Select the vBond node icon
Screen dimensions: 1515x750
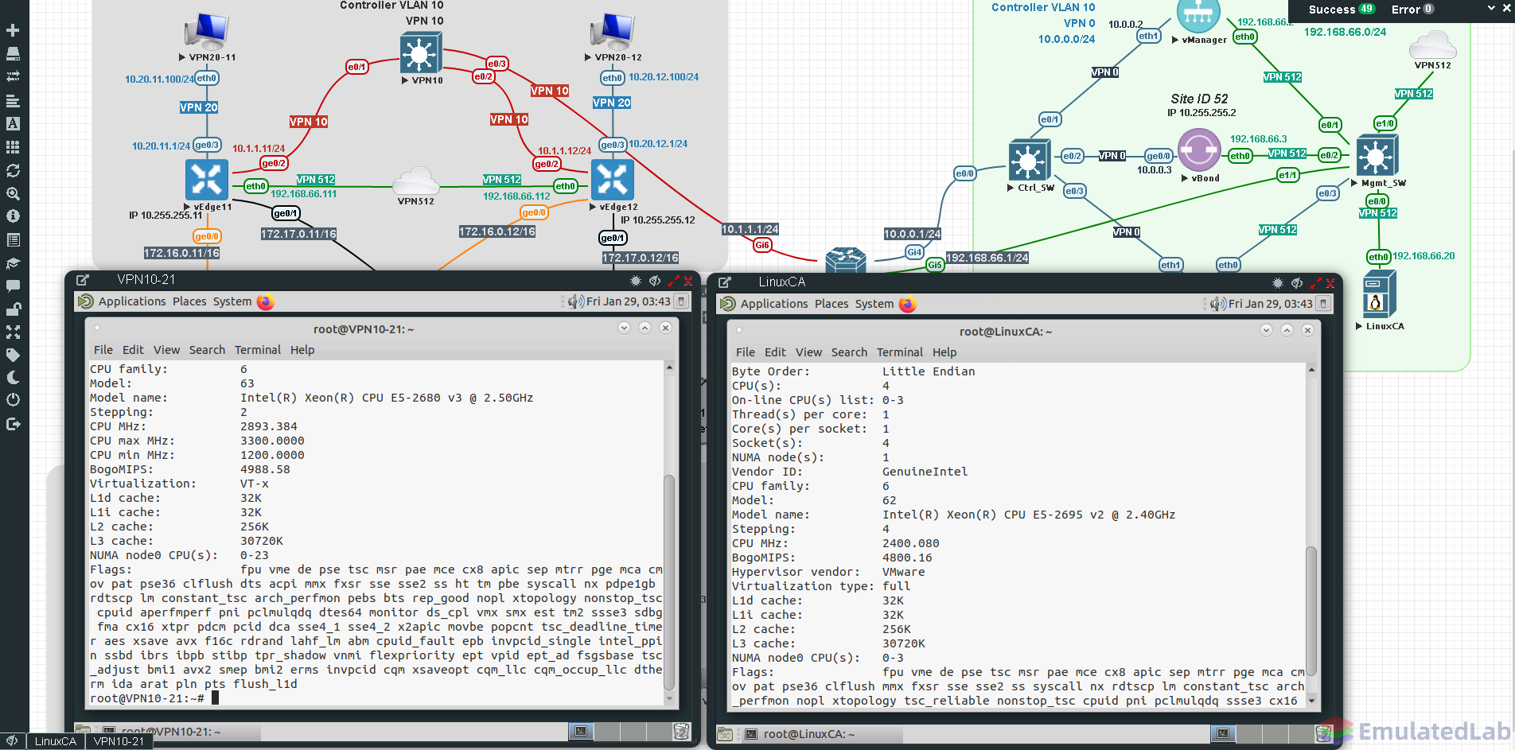pos(1199,150)
